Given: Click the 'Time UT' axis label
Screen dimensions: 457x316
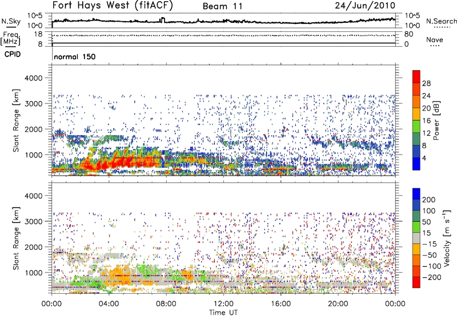Looking at the screenshot, I should point(223,312).
